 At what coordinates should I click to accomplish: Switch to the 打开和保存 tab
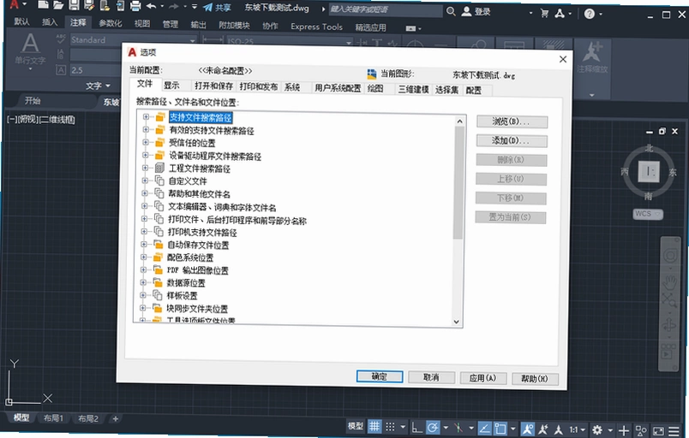214,86
